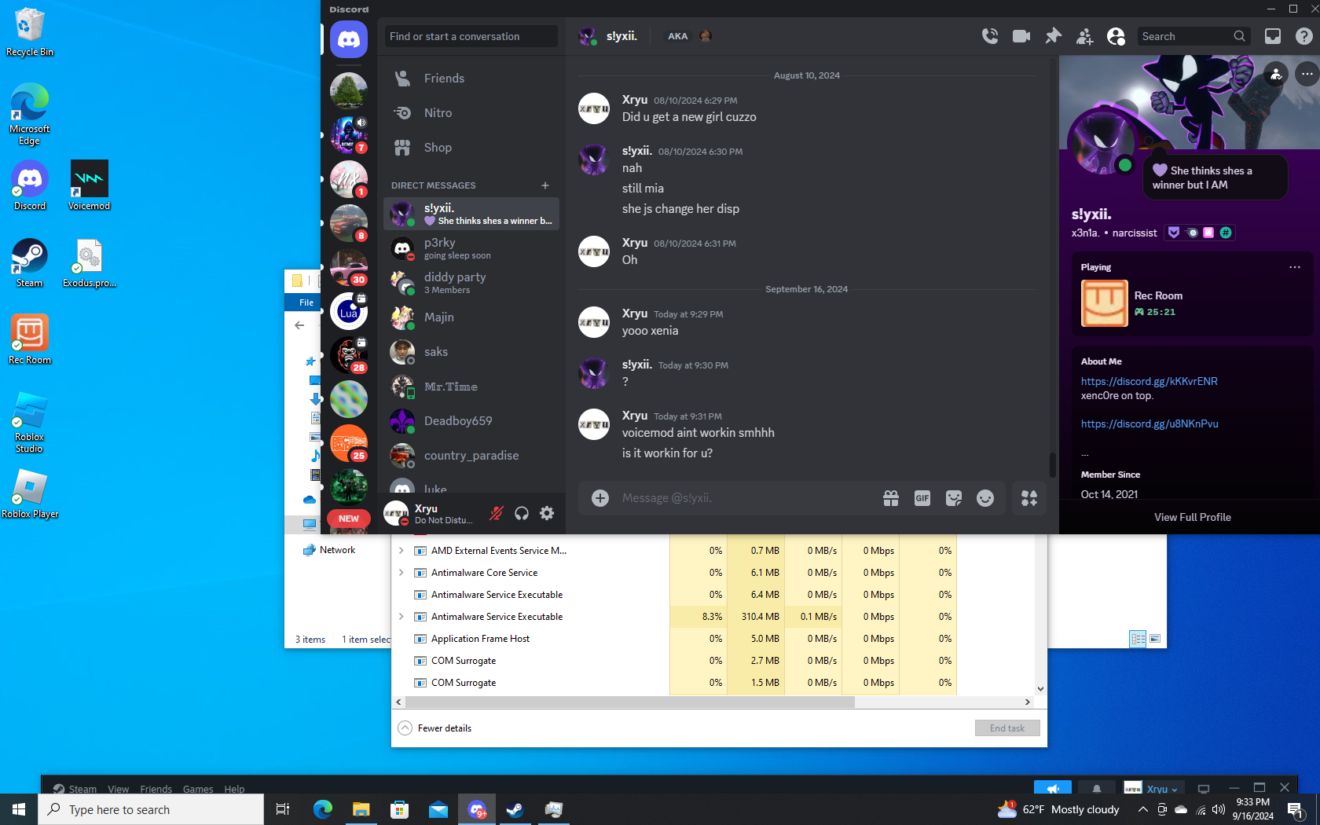The height and width of the screenshot is (825, 1320).
Task: Go back in File Explorer
Action: (x=299, y=325)
